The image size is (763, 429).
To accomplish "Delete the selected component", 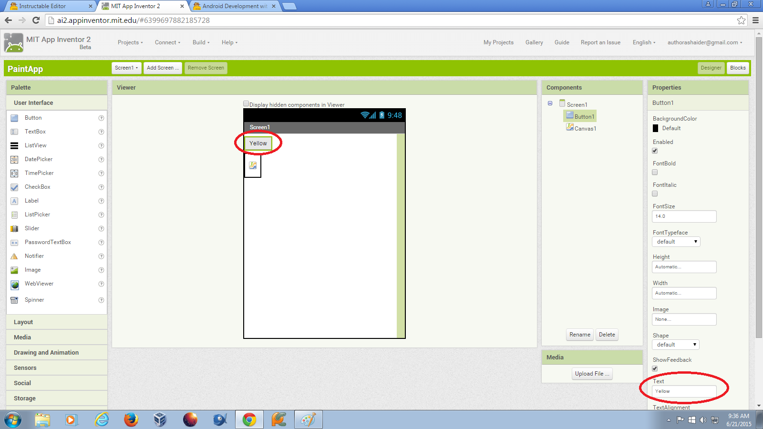I will pyautogui.click(x=607, y=335).
